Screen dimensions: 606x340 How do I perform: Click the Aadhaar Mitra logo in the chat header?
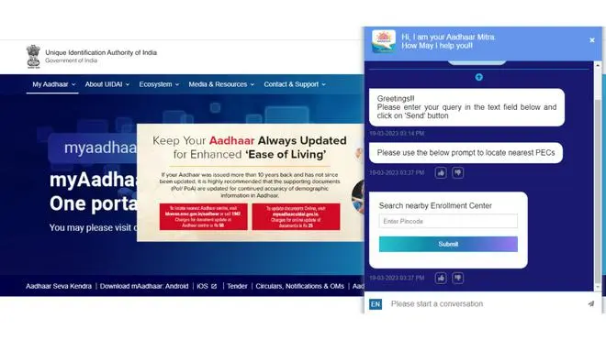pos(384,41)
